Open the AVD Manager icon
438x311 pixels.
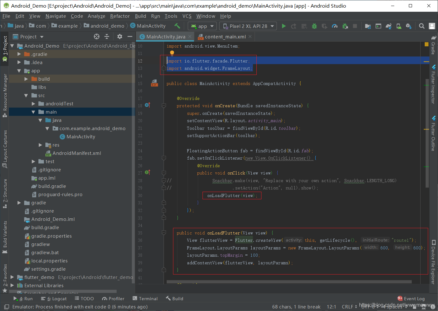tap(399, 26)
